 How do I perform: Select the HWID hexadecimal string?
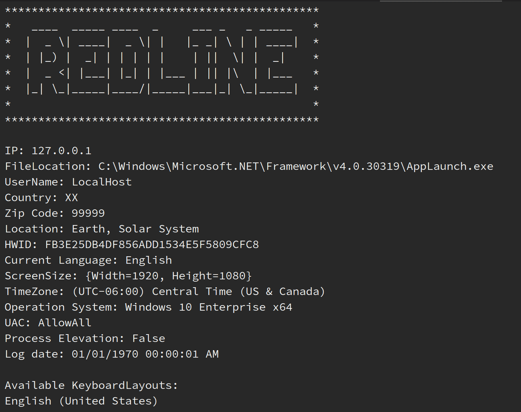151,244
